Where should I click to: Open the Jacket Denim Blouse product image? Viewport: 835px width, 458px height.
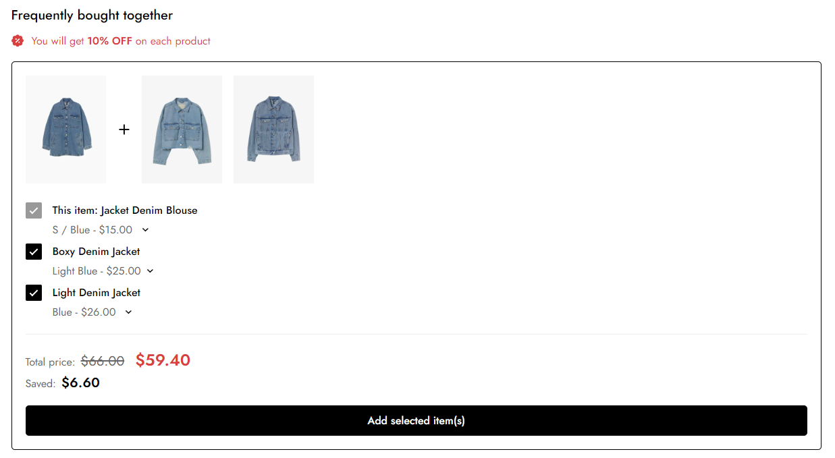(66, 130)
